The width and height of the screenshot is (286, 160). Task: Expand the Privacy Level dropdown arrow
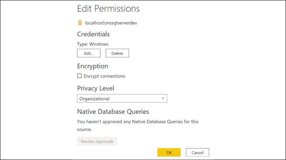[163, 99]
